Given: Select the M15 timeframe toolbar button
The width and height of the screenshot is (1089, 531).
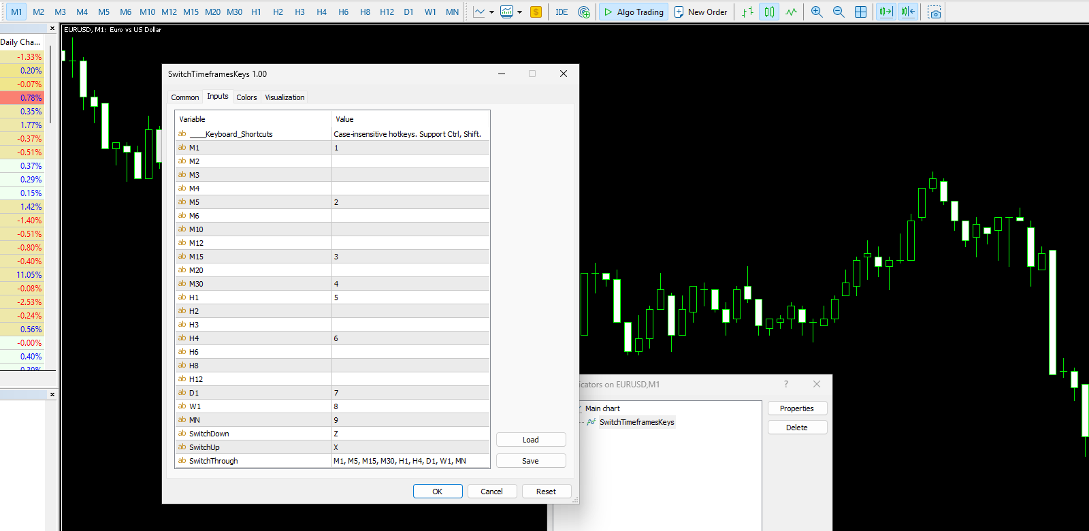Looking at the screenshot, I should click(x=191, y=12).
